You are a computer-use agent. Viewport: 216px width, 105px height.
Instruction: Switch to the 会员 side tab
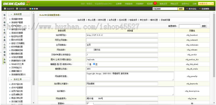(5, 46)
